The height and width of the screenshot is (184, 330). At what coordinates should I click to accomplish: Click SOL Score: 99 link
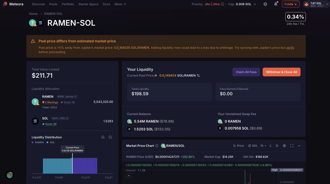[49, 124]
